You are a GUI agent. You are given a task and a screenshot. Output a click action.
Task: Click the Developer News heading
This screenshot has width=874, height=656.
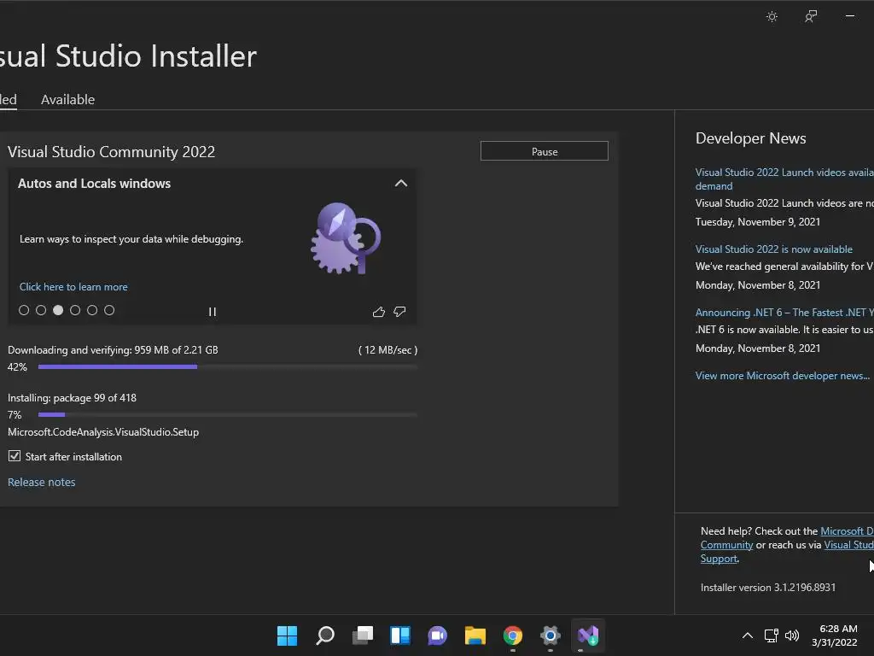[751, 138]
